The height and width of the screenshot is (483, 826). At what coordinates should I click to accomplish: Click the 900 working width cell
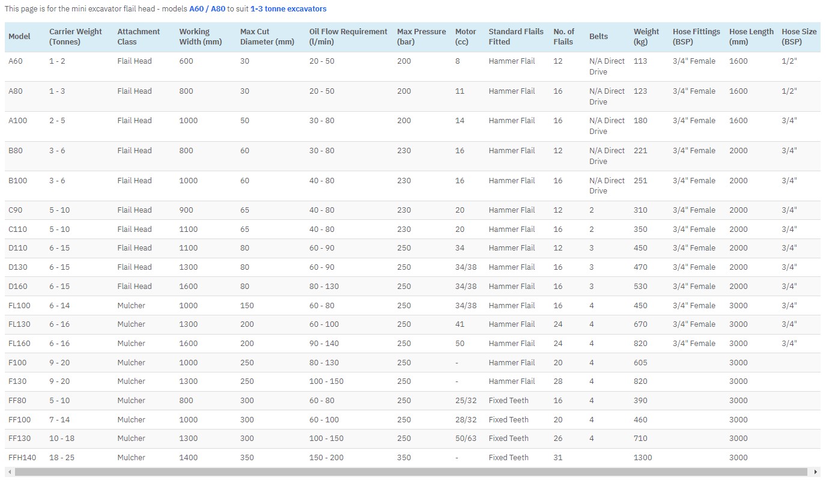pos(186,210)
